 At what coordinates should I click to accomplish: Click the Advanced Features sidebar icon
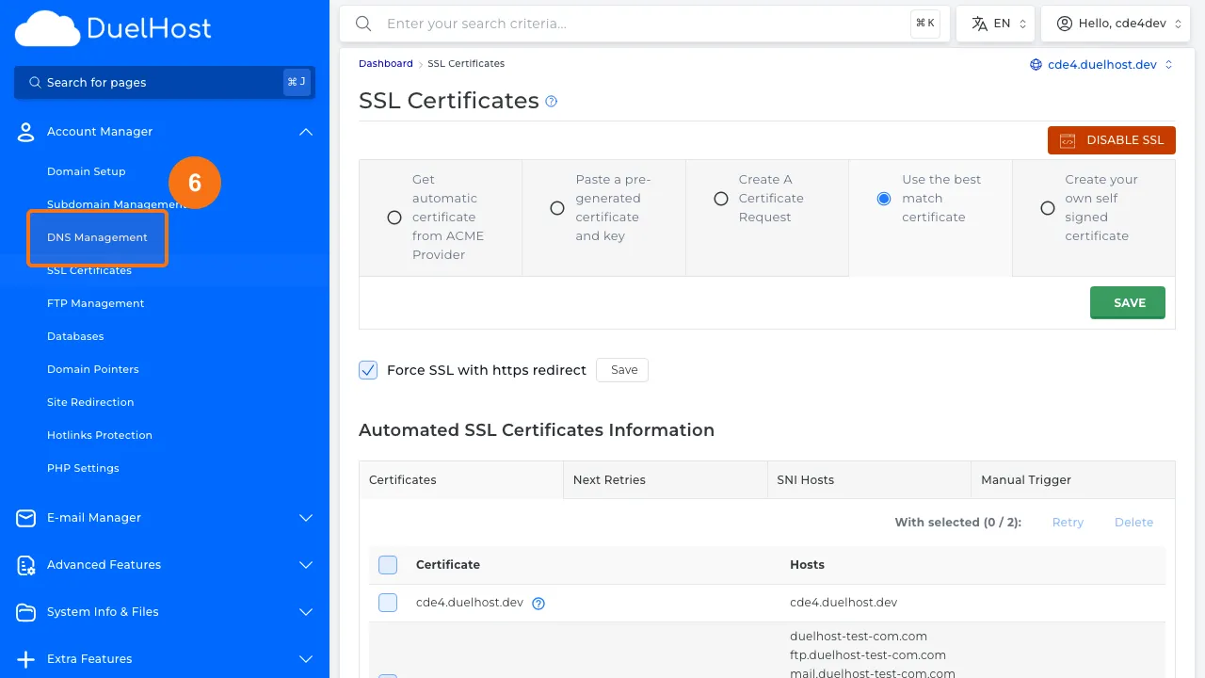click(25, 565)
